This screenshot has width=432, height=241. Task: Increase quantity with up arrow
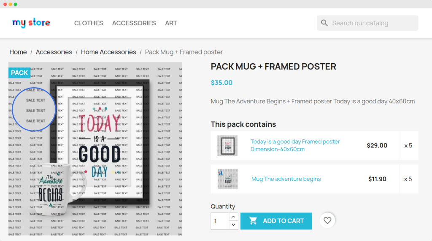tap(233, 217)
